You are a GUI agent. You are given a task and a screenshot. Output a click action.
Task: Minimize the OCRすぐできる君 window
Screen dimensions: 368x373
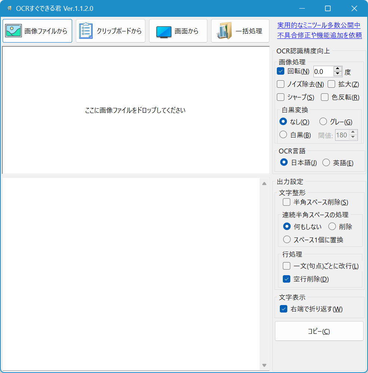pyautogui.click(x=302, y=9)
